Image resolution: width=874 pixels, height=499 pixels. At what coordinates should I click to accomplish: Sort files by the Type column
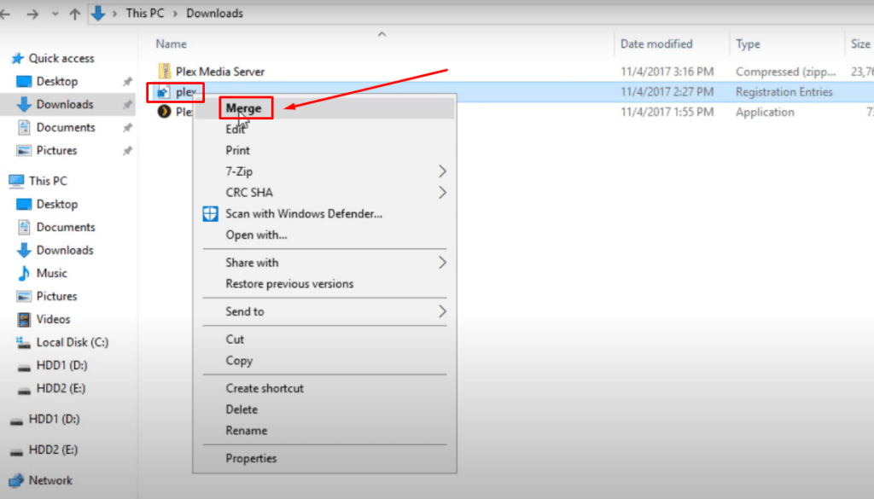[748, 44]
